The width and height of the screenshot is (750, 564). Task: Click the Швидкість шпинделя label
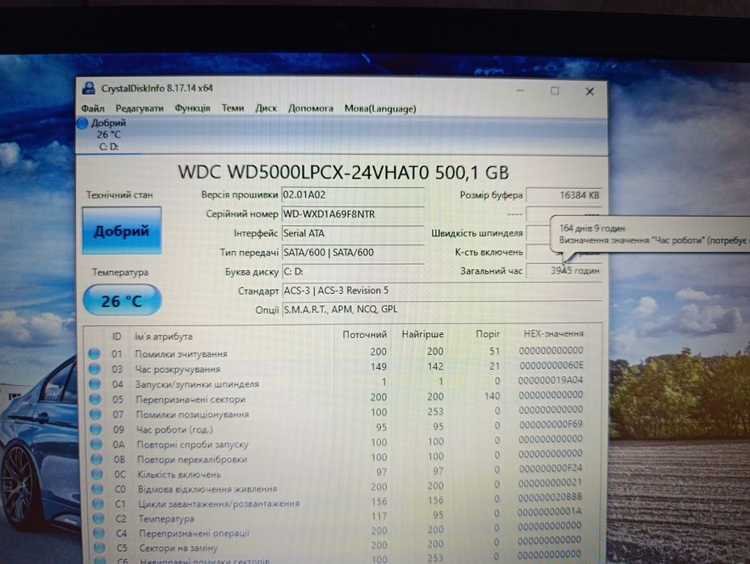click(x=477, y=233)
